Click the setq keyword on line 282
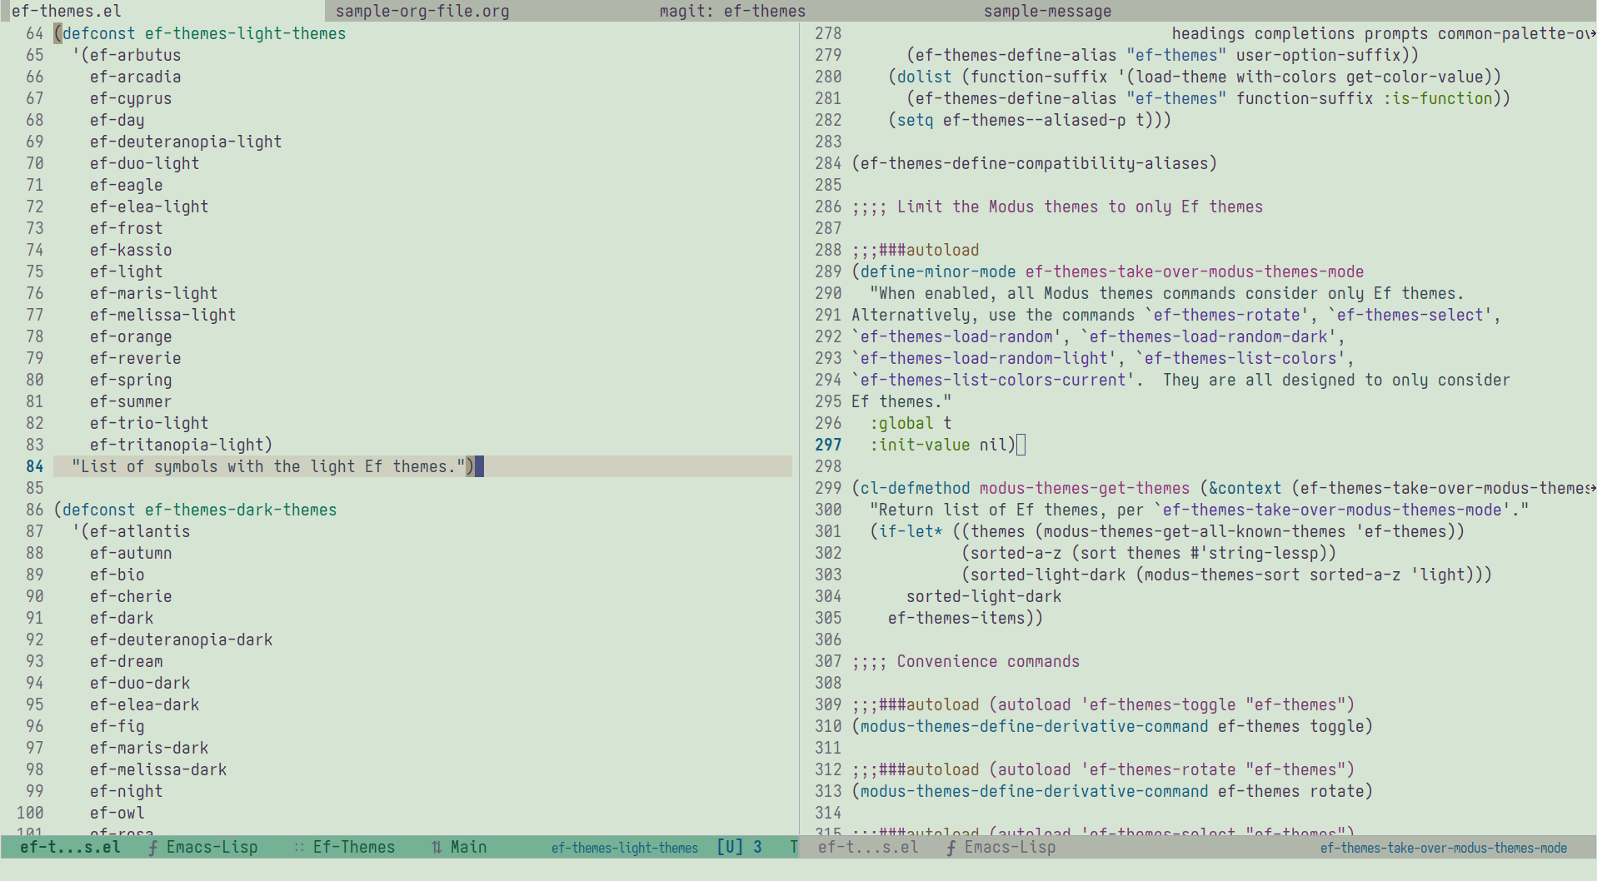Screen dimensions: 1597x881 pos(915,120)
